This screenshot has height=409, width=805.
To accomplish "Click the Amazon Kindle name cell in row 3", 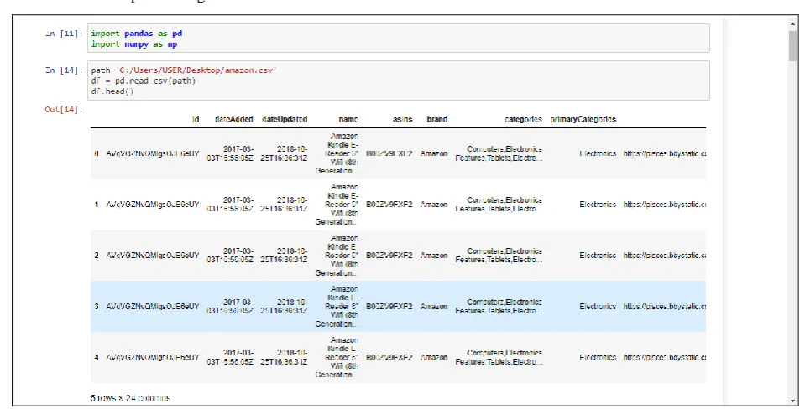I will click(337, 307).
